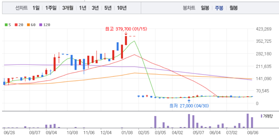
Task: Click the purple 거래량 volume legend
Action: pyautogui.click(x=267, y=116)
